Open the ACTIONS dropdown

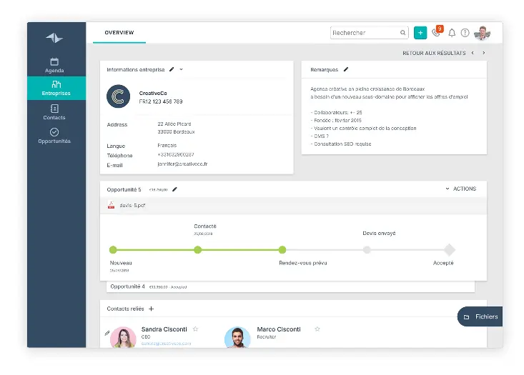tap(461, 189)
